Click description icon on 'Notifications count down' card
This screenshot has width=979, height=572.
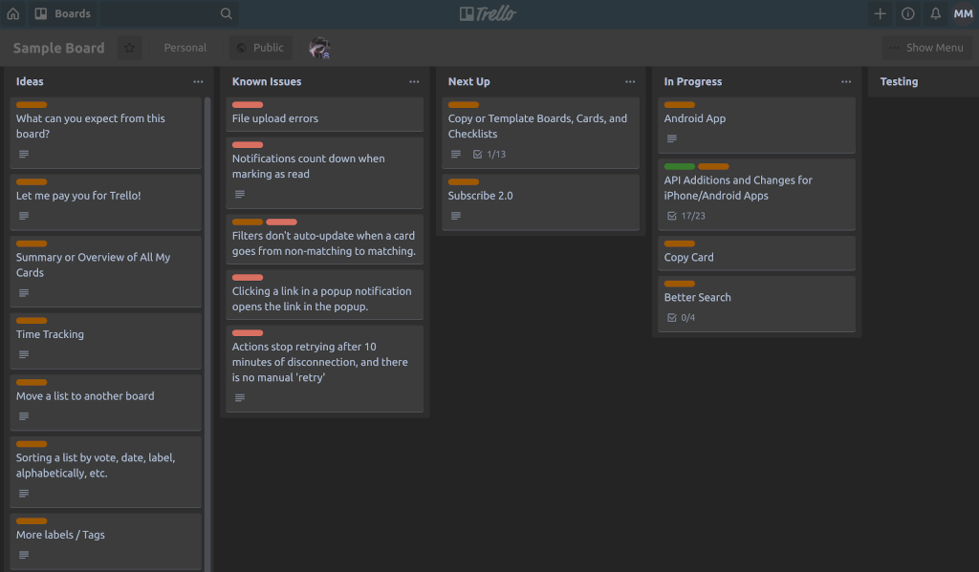240,194
